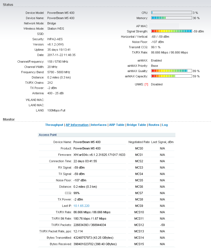The image size is (211, 249).
Task: Click the UNMS [?] help link
Action: (x=146, y=85)
